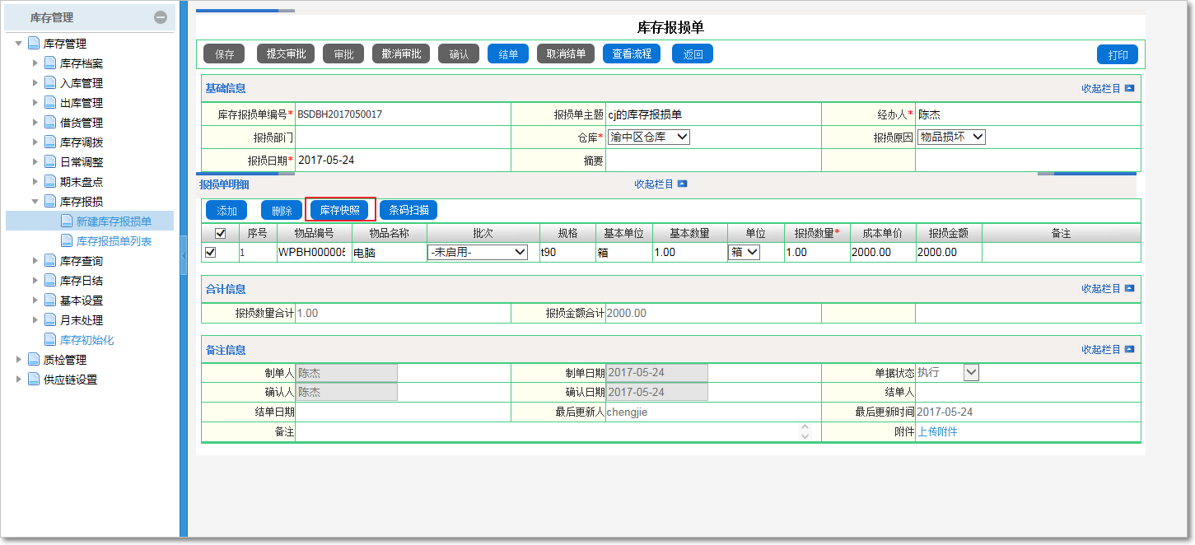
Task: Click the 备注信息 section collapse icon
Action: (1129, 350)
